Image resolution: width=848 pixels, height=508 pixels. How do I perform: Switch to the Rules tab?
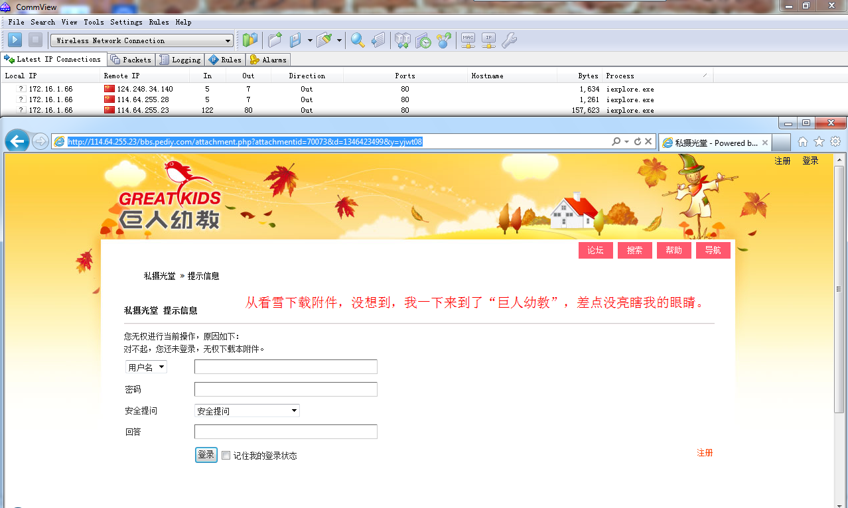[225, 60]
